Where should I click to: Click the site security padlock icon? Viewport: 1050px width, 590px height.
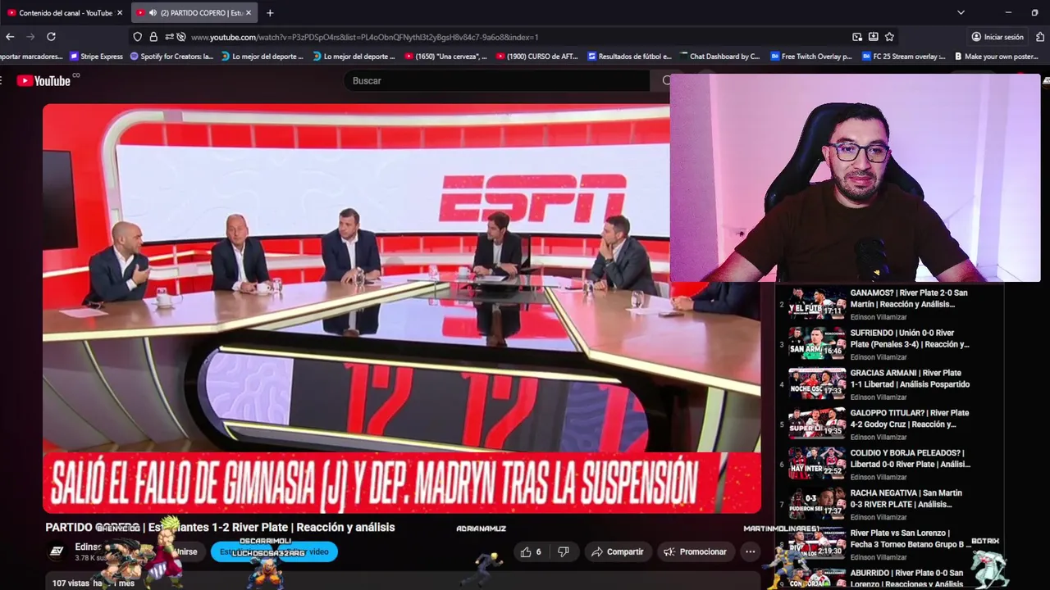tap(153, 37)
